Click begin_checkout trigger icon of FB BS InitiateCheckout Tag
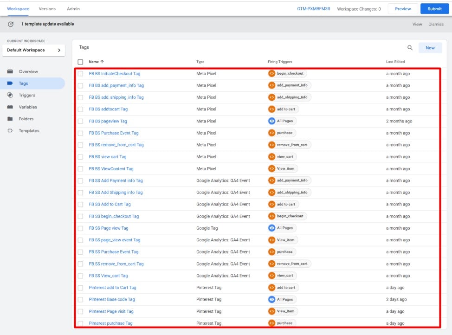 click(271, 73)
